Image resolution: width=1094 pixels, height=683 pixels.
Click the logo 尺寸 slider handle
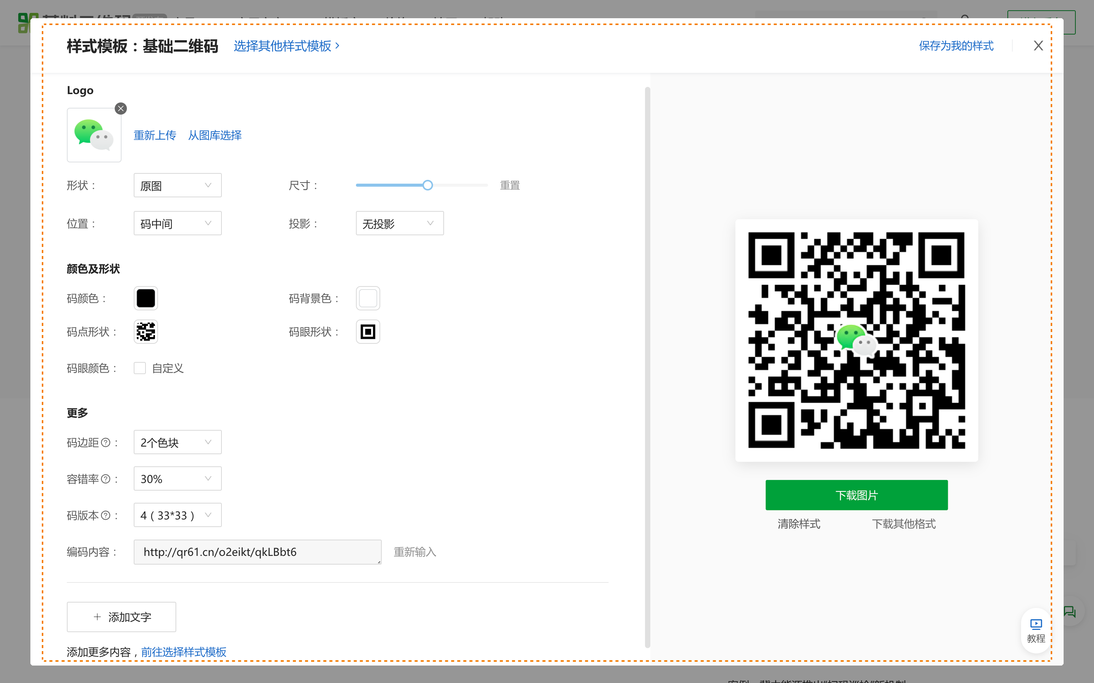(428, 185)
